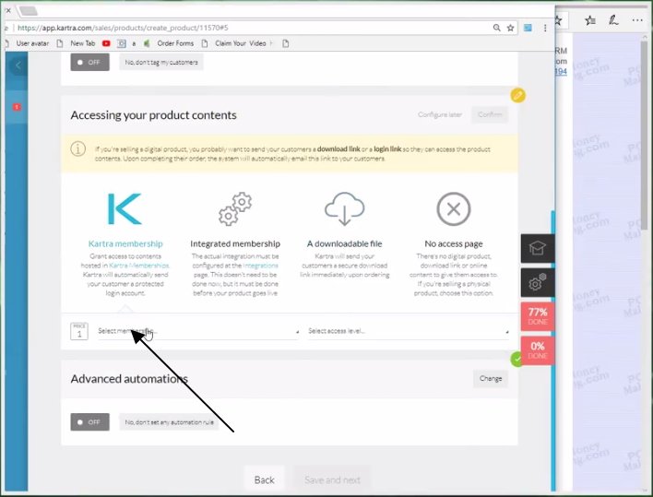Click the Confirm button
653x497 pixels.
coord(490,114)
